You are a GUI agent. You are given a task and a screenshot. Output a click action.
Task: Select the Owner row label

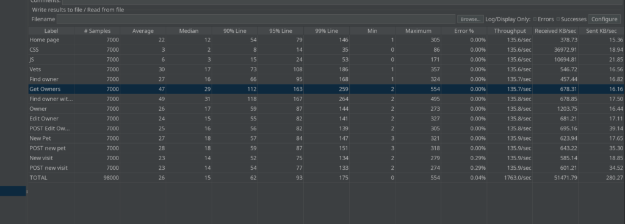38,108
